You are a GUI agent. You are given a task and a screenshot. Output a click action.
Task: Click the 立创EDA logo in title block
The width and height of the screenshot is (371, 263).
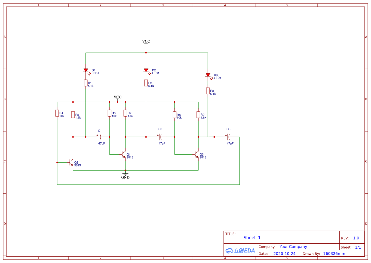tap(240, 251)
